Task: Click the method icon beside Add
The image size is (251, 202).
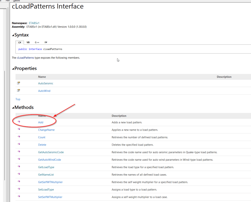Action: pyautogui.click(x=19, y=122)
